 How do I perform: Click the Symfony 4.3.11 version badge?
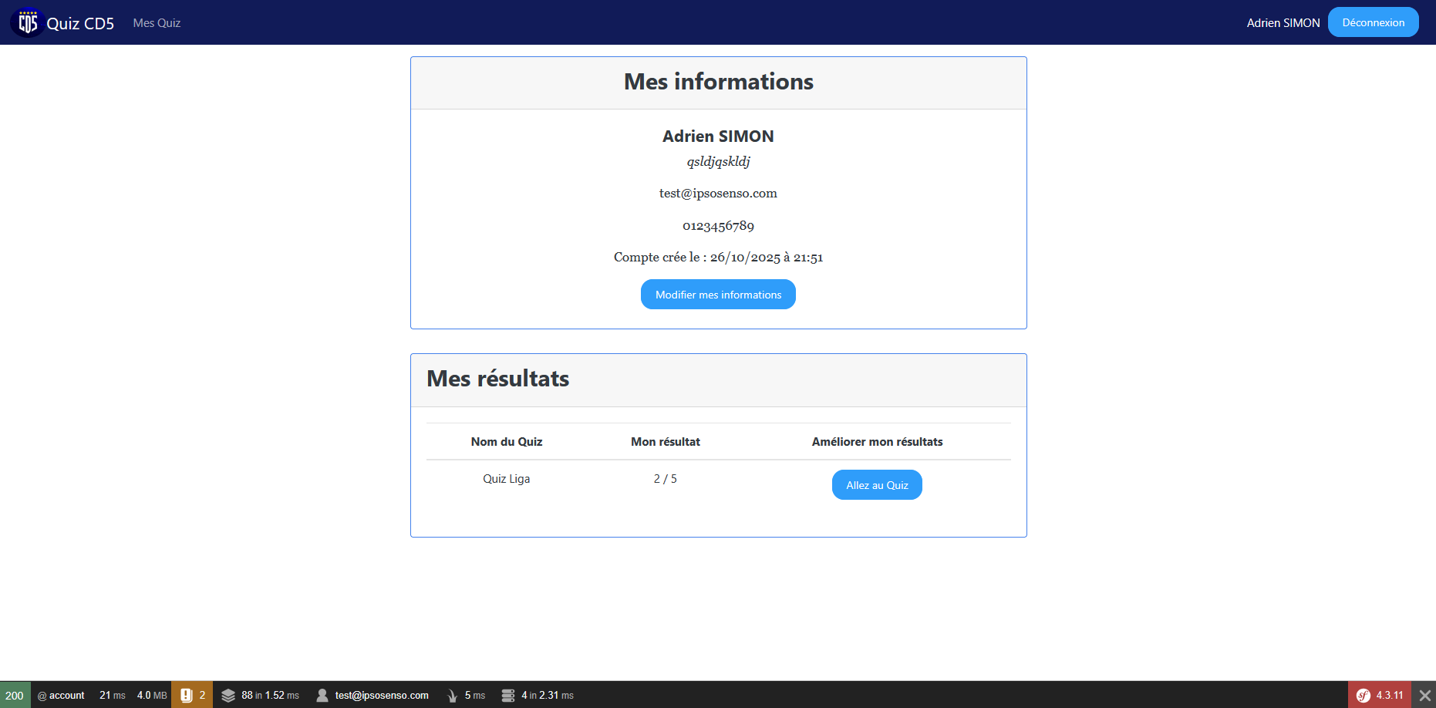[1380, 695]
